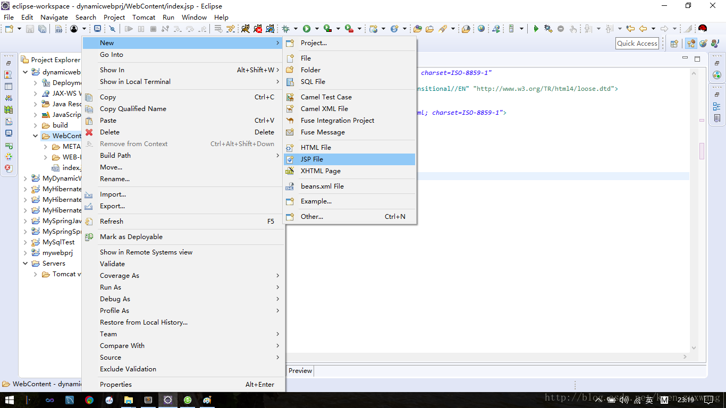Viewport: 726px width, 408px height.
Task: Open the Tomcat menu in the menu bar
Action: coord(144,17)
